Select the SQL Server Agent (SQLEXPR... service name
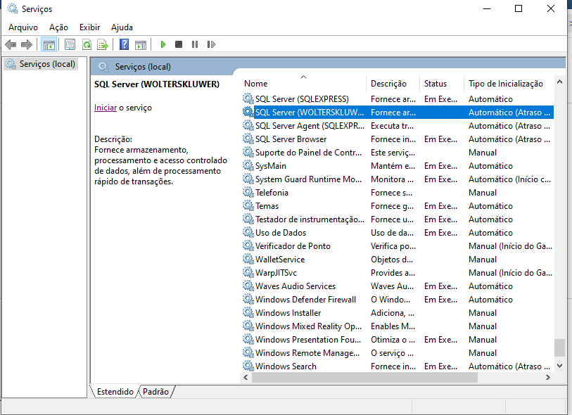The height and width of the screenshot is (415, 572). [x=310, y=126]
